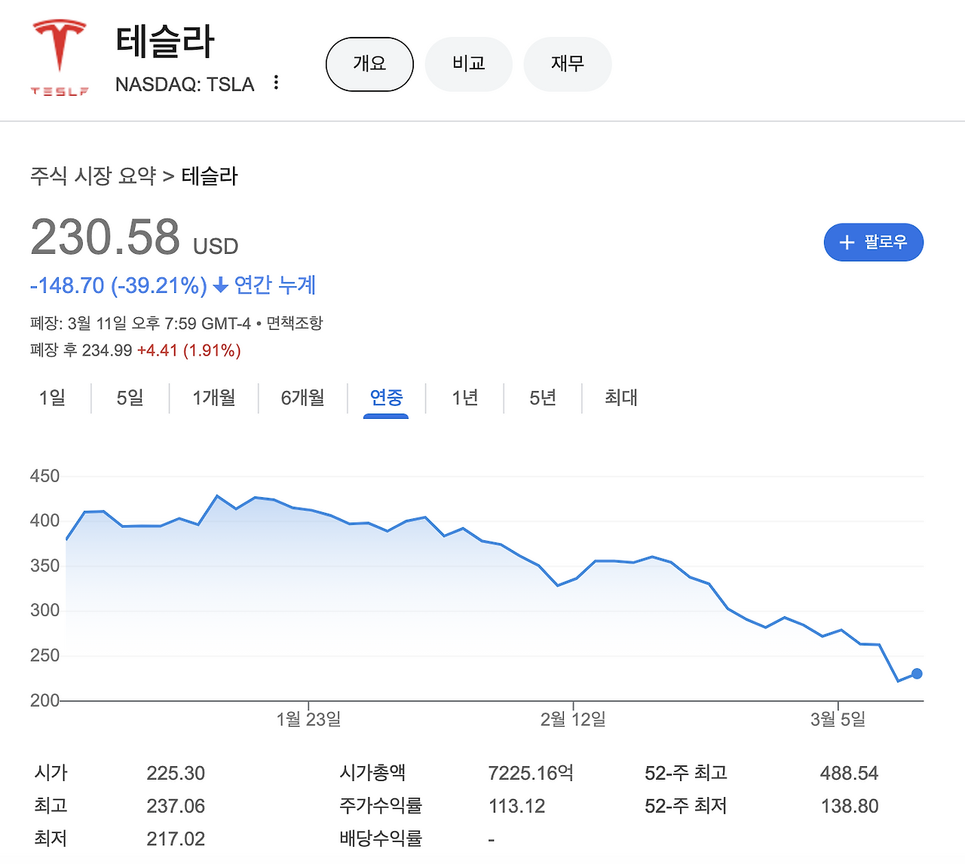Image resolution: width=965 pixels, height=864 pixels.
Task: View the 1개월 price chart
Action: pos(213,398)
